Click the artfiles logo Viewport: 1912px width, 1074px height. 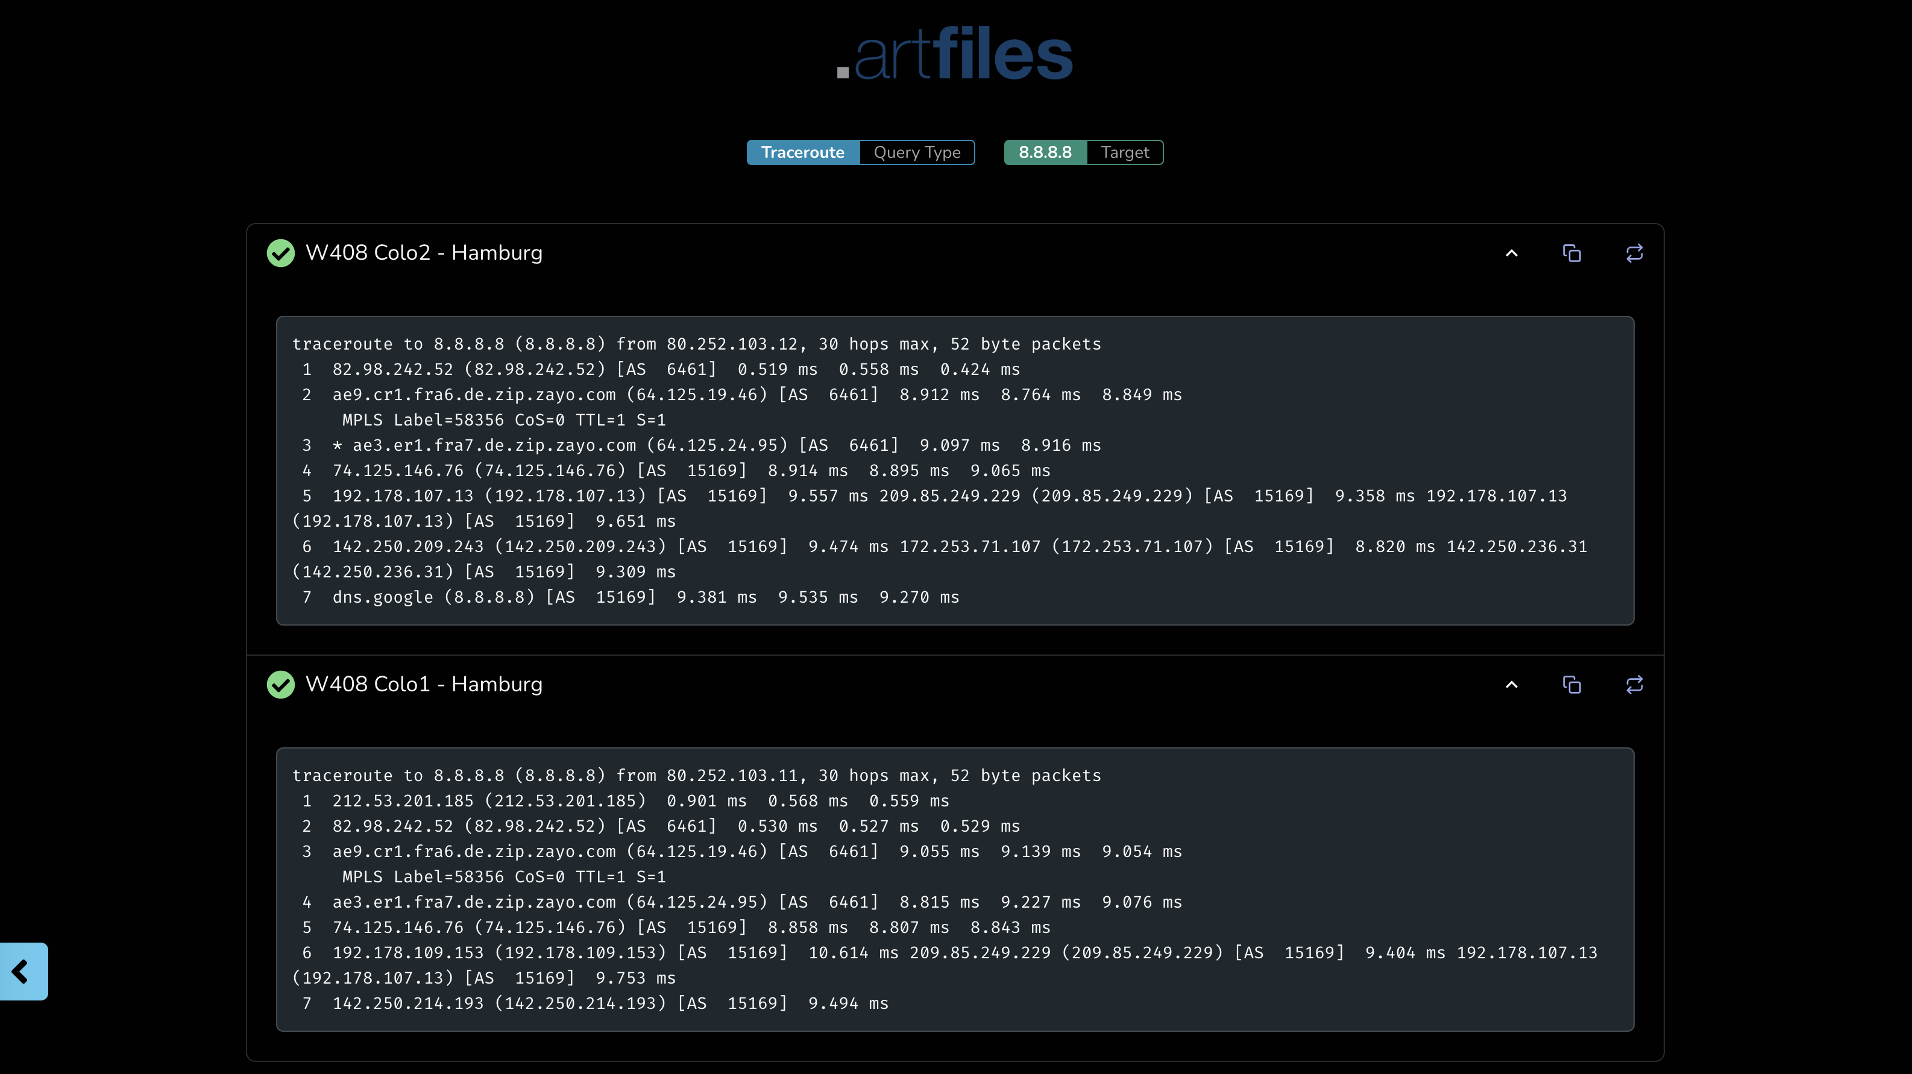pos(955,54)
